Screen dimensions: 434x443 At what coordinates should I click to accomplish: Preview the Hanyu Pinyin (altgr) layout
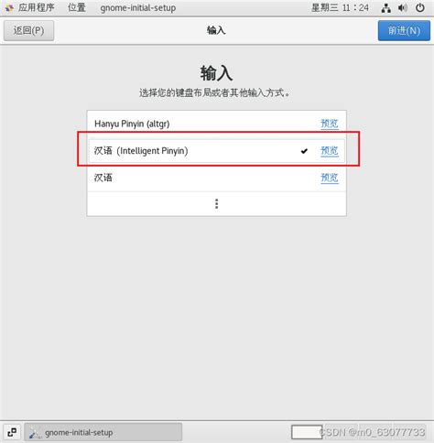pyautogui.click(x=330, y=124)
